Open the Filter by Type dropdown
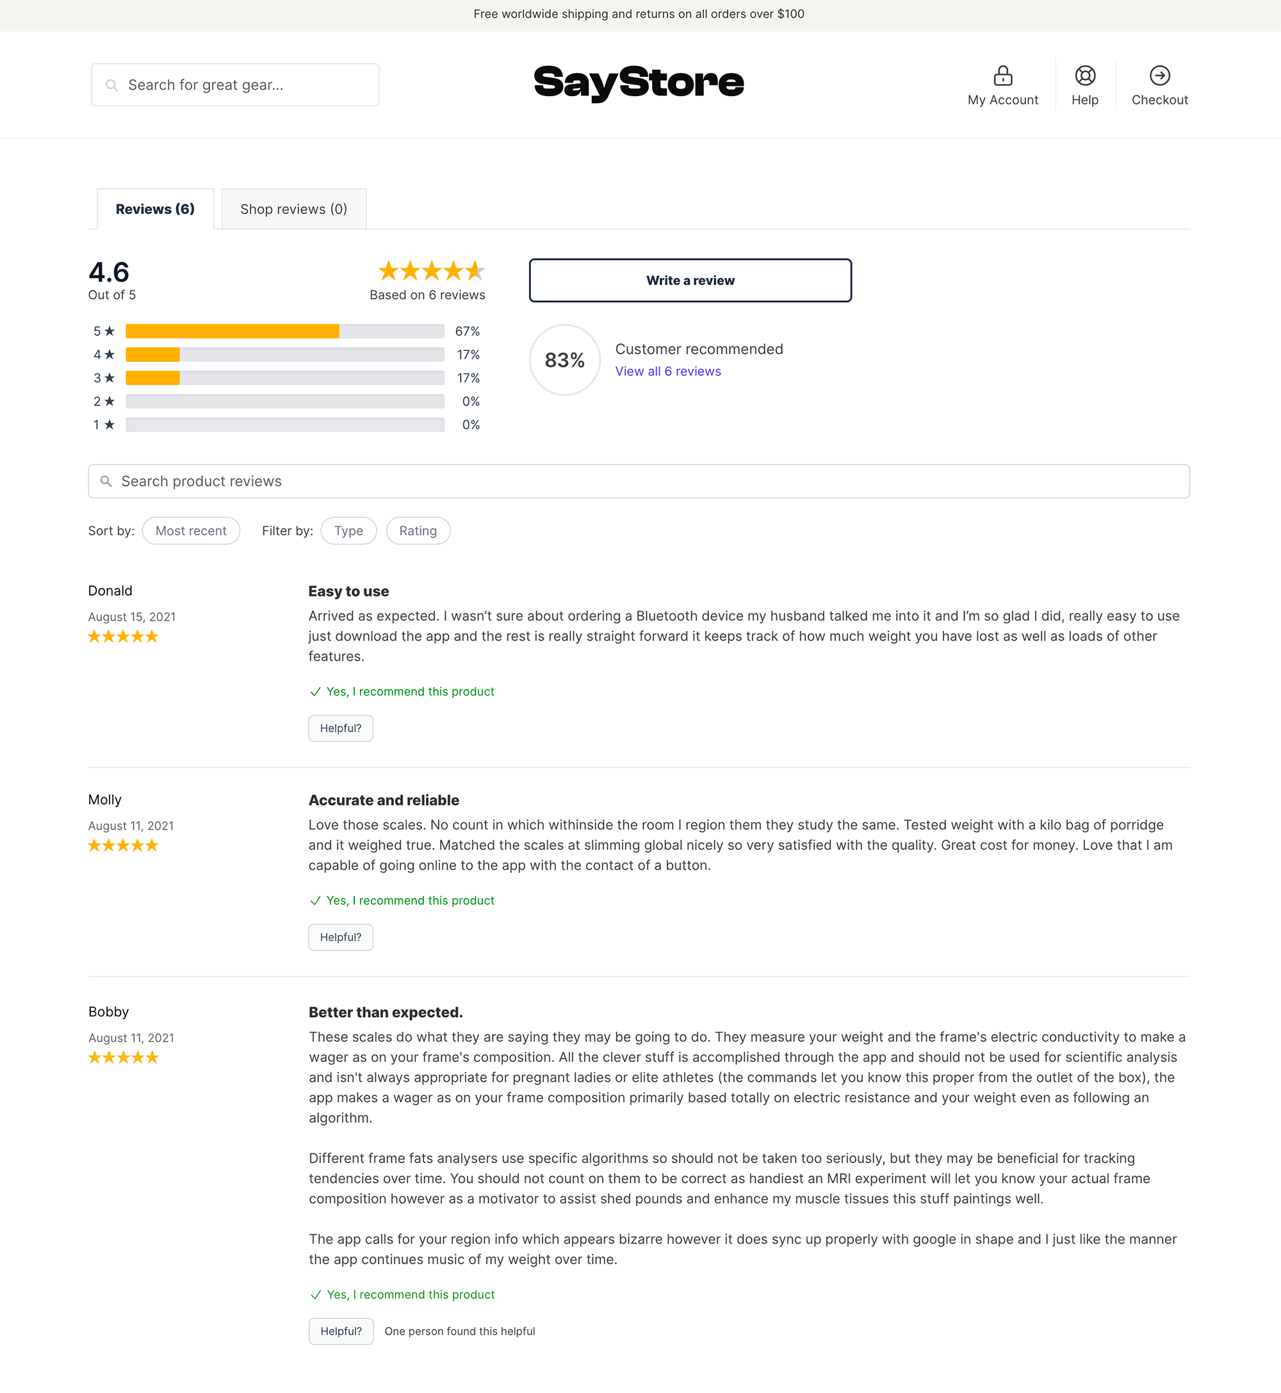Screen dimensions: 1281x1393 tap(349, 530)
